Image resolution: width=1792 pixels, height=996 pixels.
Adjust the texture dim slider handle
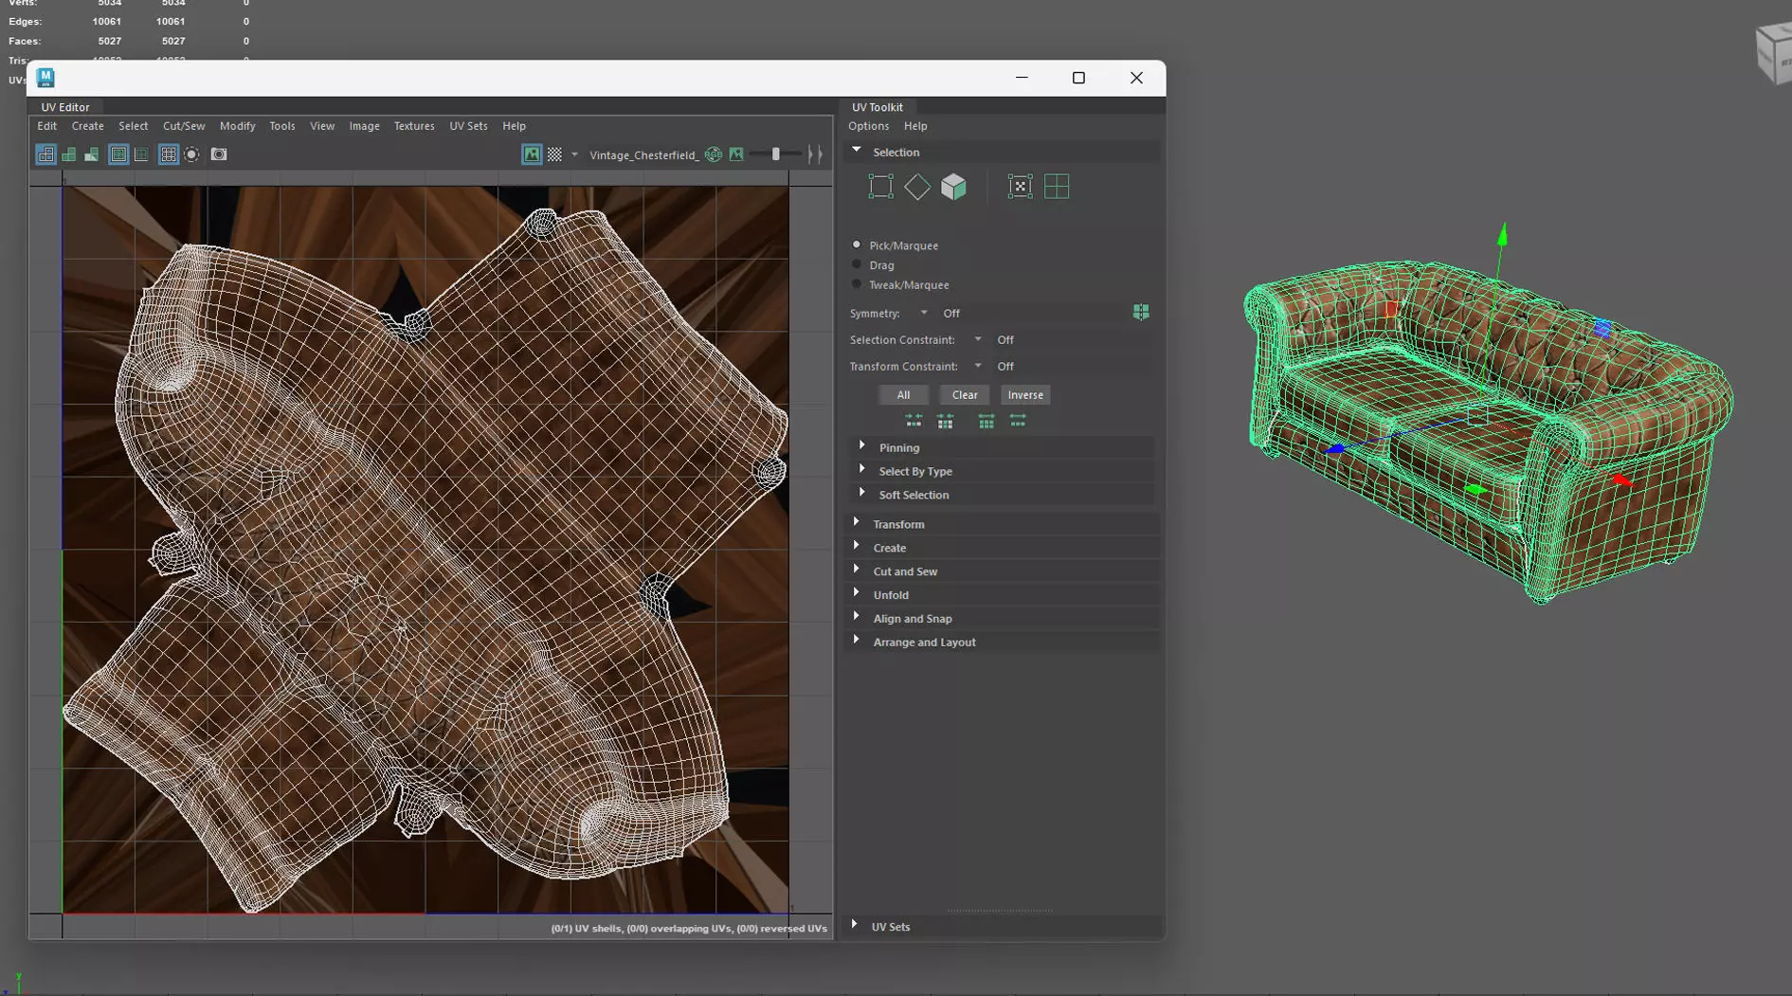point(775,154)
